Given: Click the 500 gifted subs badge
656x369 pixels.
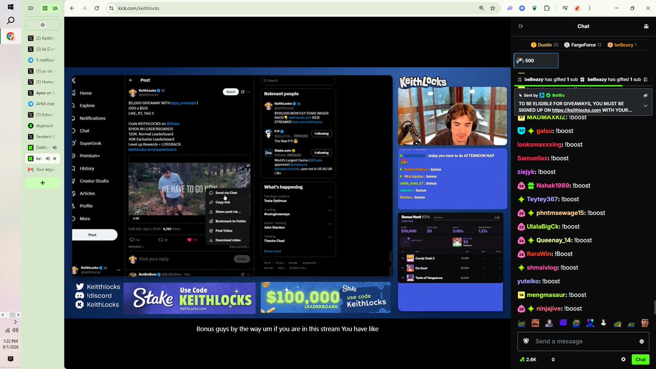Looking at the screenshot, I should [x=536, y=61].
